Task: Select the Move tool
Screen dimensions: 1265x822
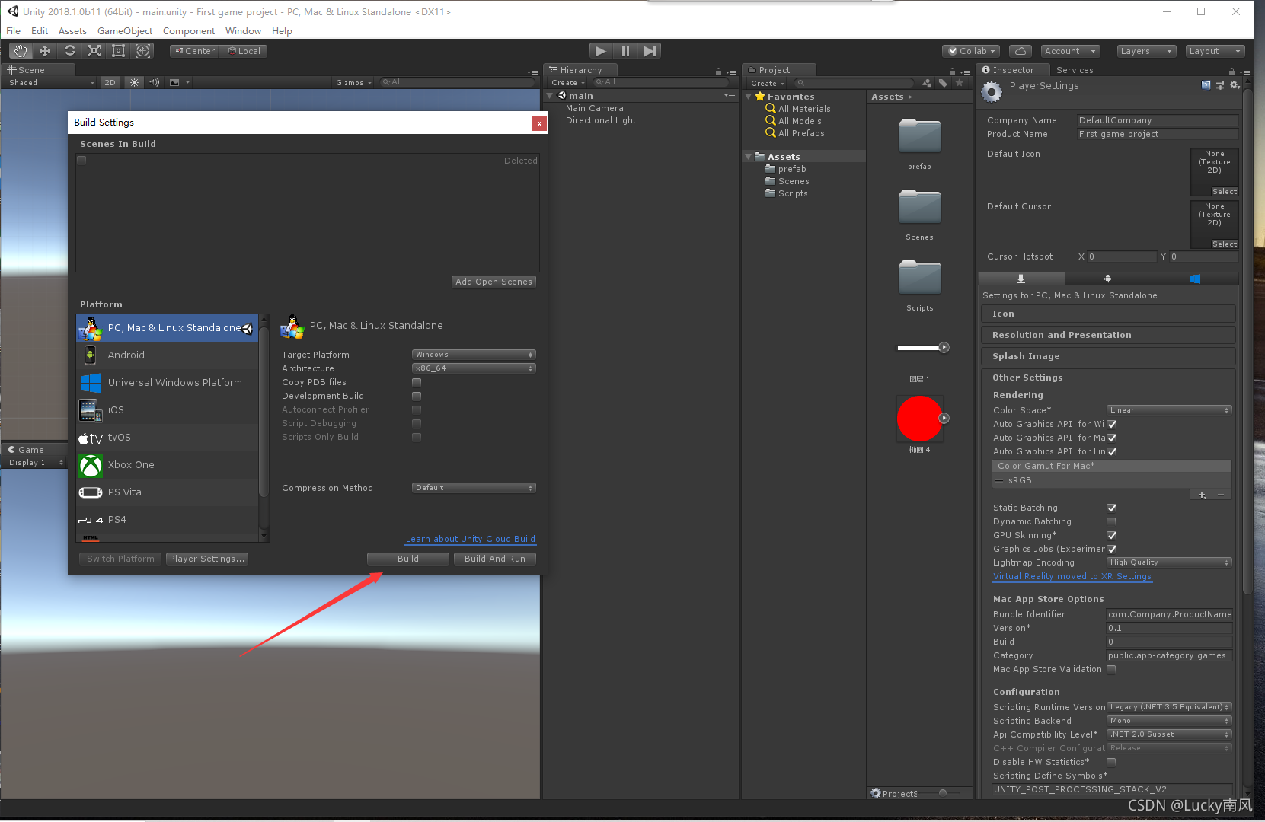Action: (45, 51)
